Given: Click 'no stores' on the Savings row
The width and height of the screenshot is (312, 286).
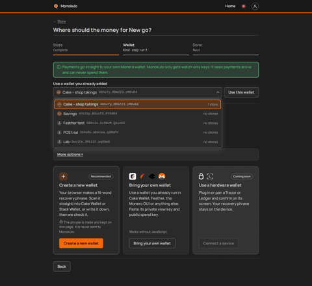Looking at the screenshot, I should 211,114.
